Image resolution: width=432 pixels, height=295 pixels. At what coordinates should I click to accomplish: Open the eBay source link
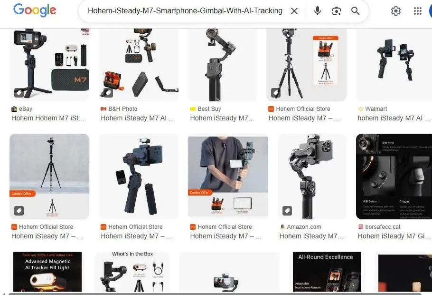point(25,109)
